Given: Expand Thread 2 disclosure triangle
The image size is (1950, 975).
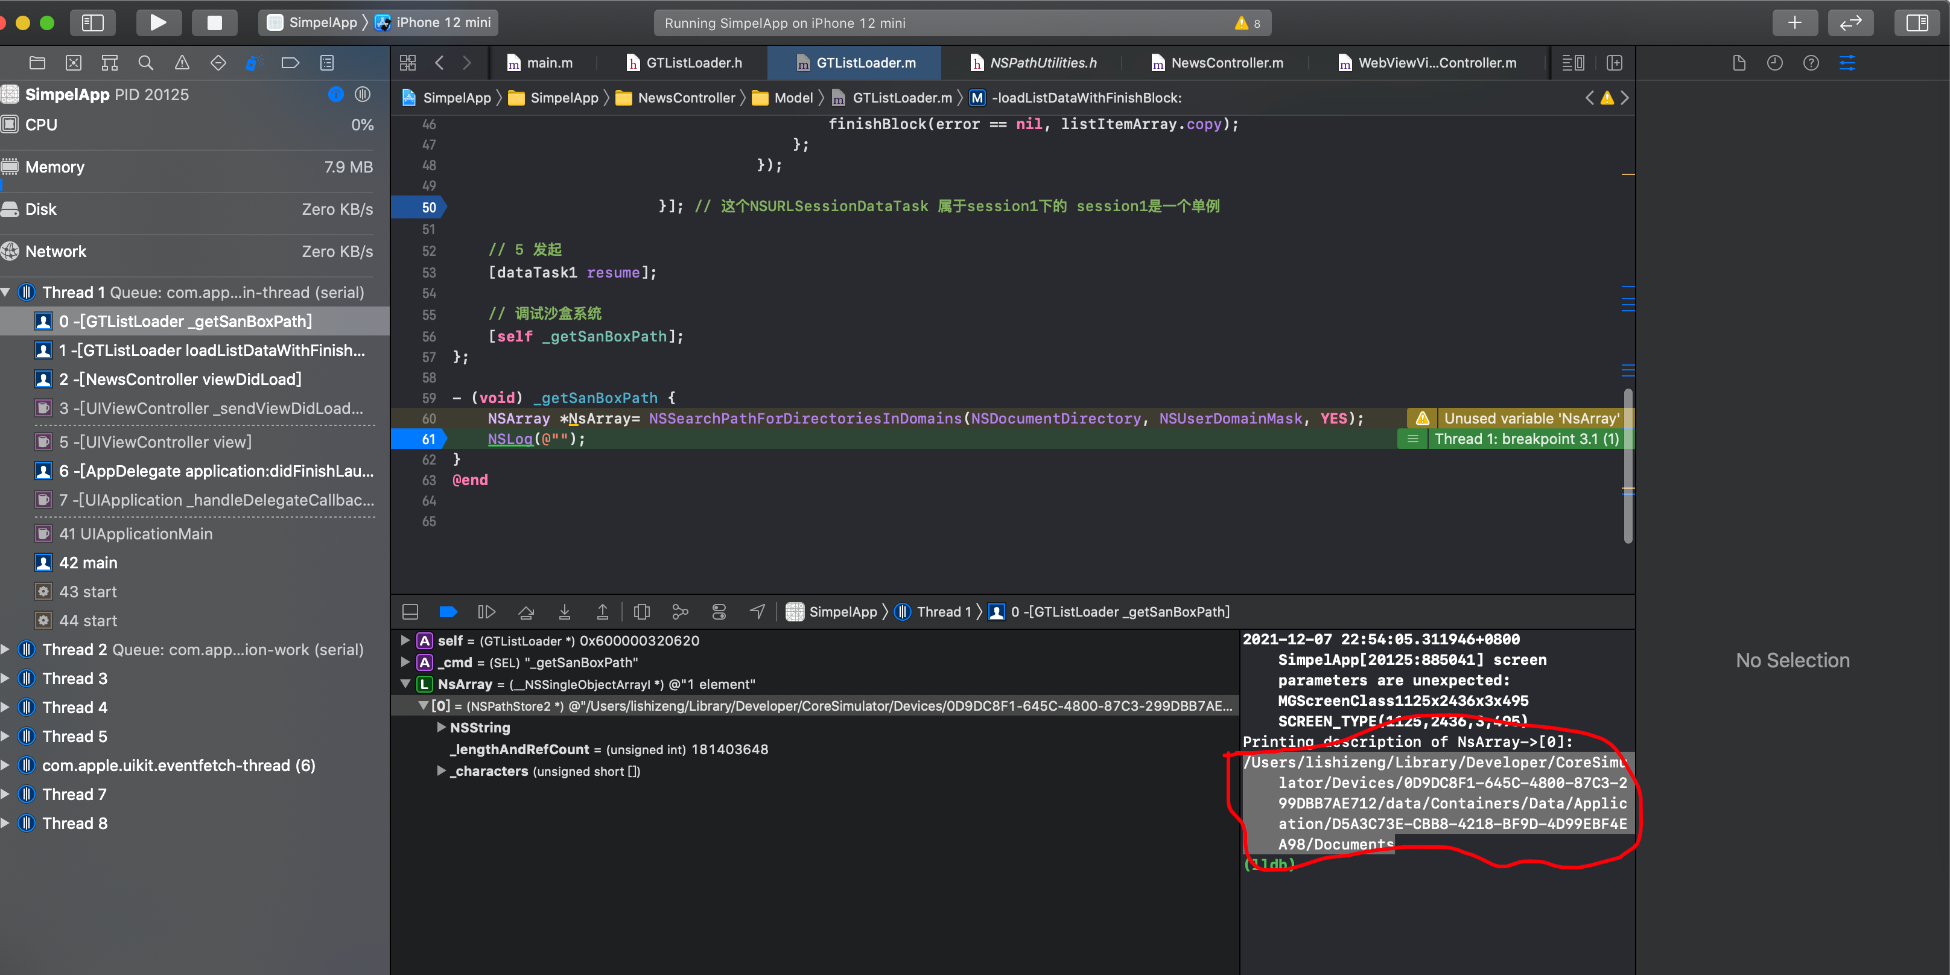Looking at the screenshot, I should point(6,649).
